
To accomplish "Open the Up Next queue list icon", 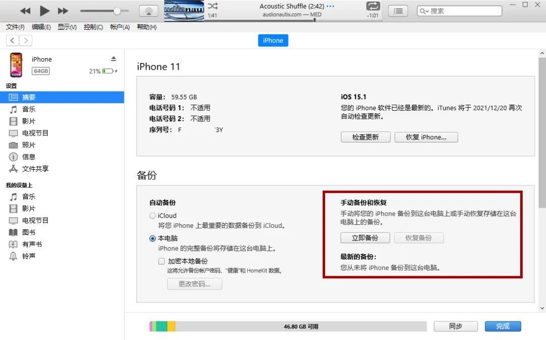I will pyautogui.click(x=398, y=11).
